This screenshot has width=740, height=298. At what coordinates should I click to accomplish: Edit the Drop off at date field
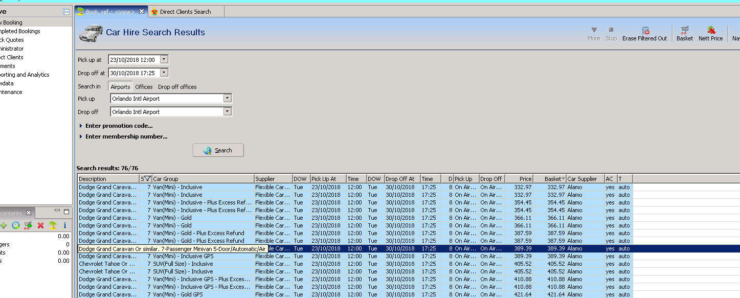pos(134,73)
